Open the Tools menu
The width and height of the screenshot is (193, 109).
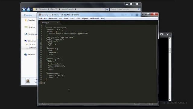tap(78, 19)
